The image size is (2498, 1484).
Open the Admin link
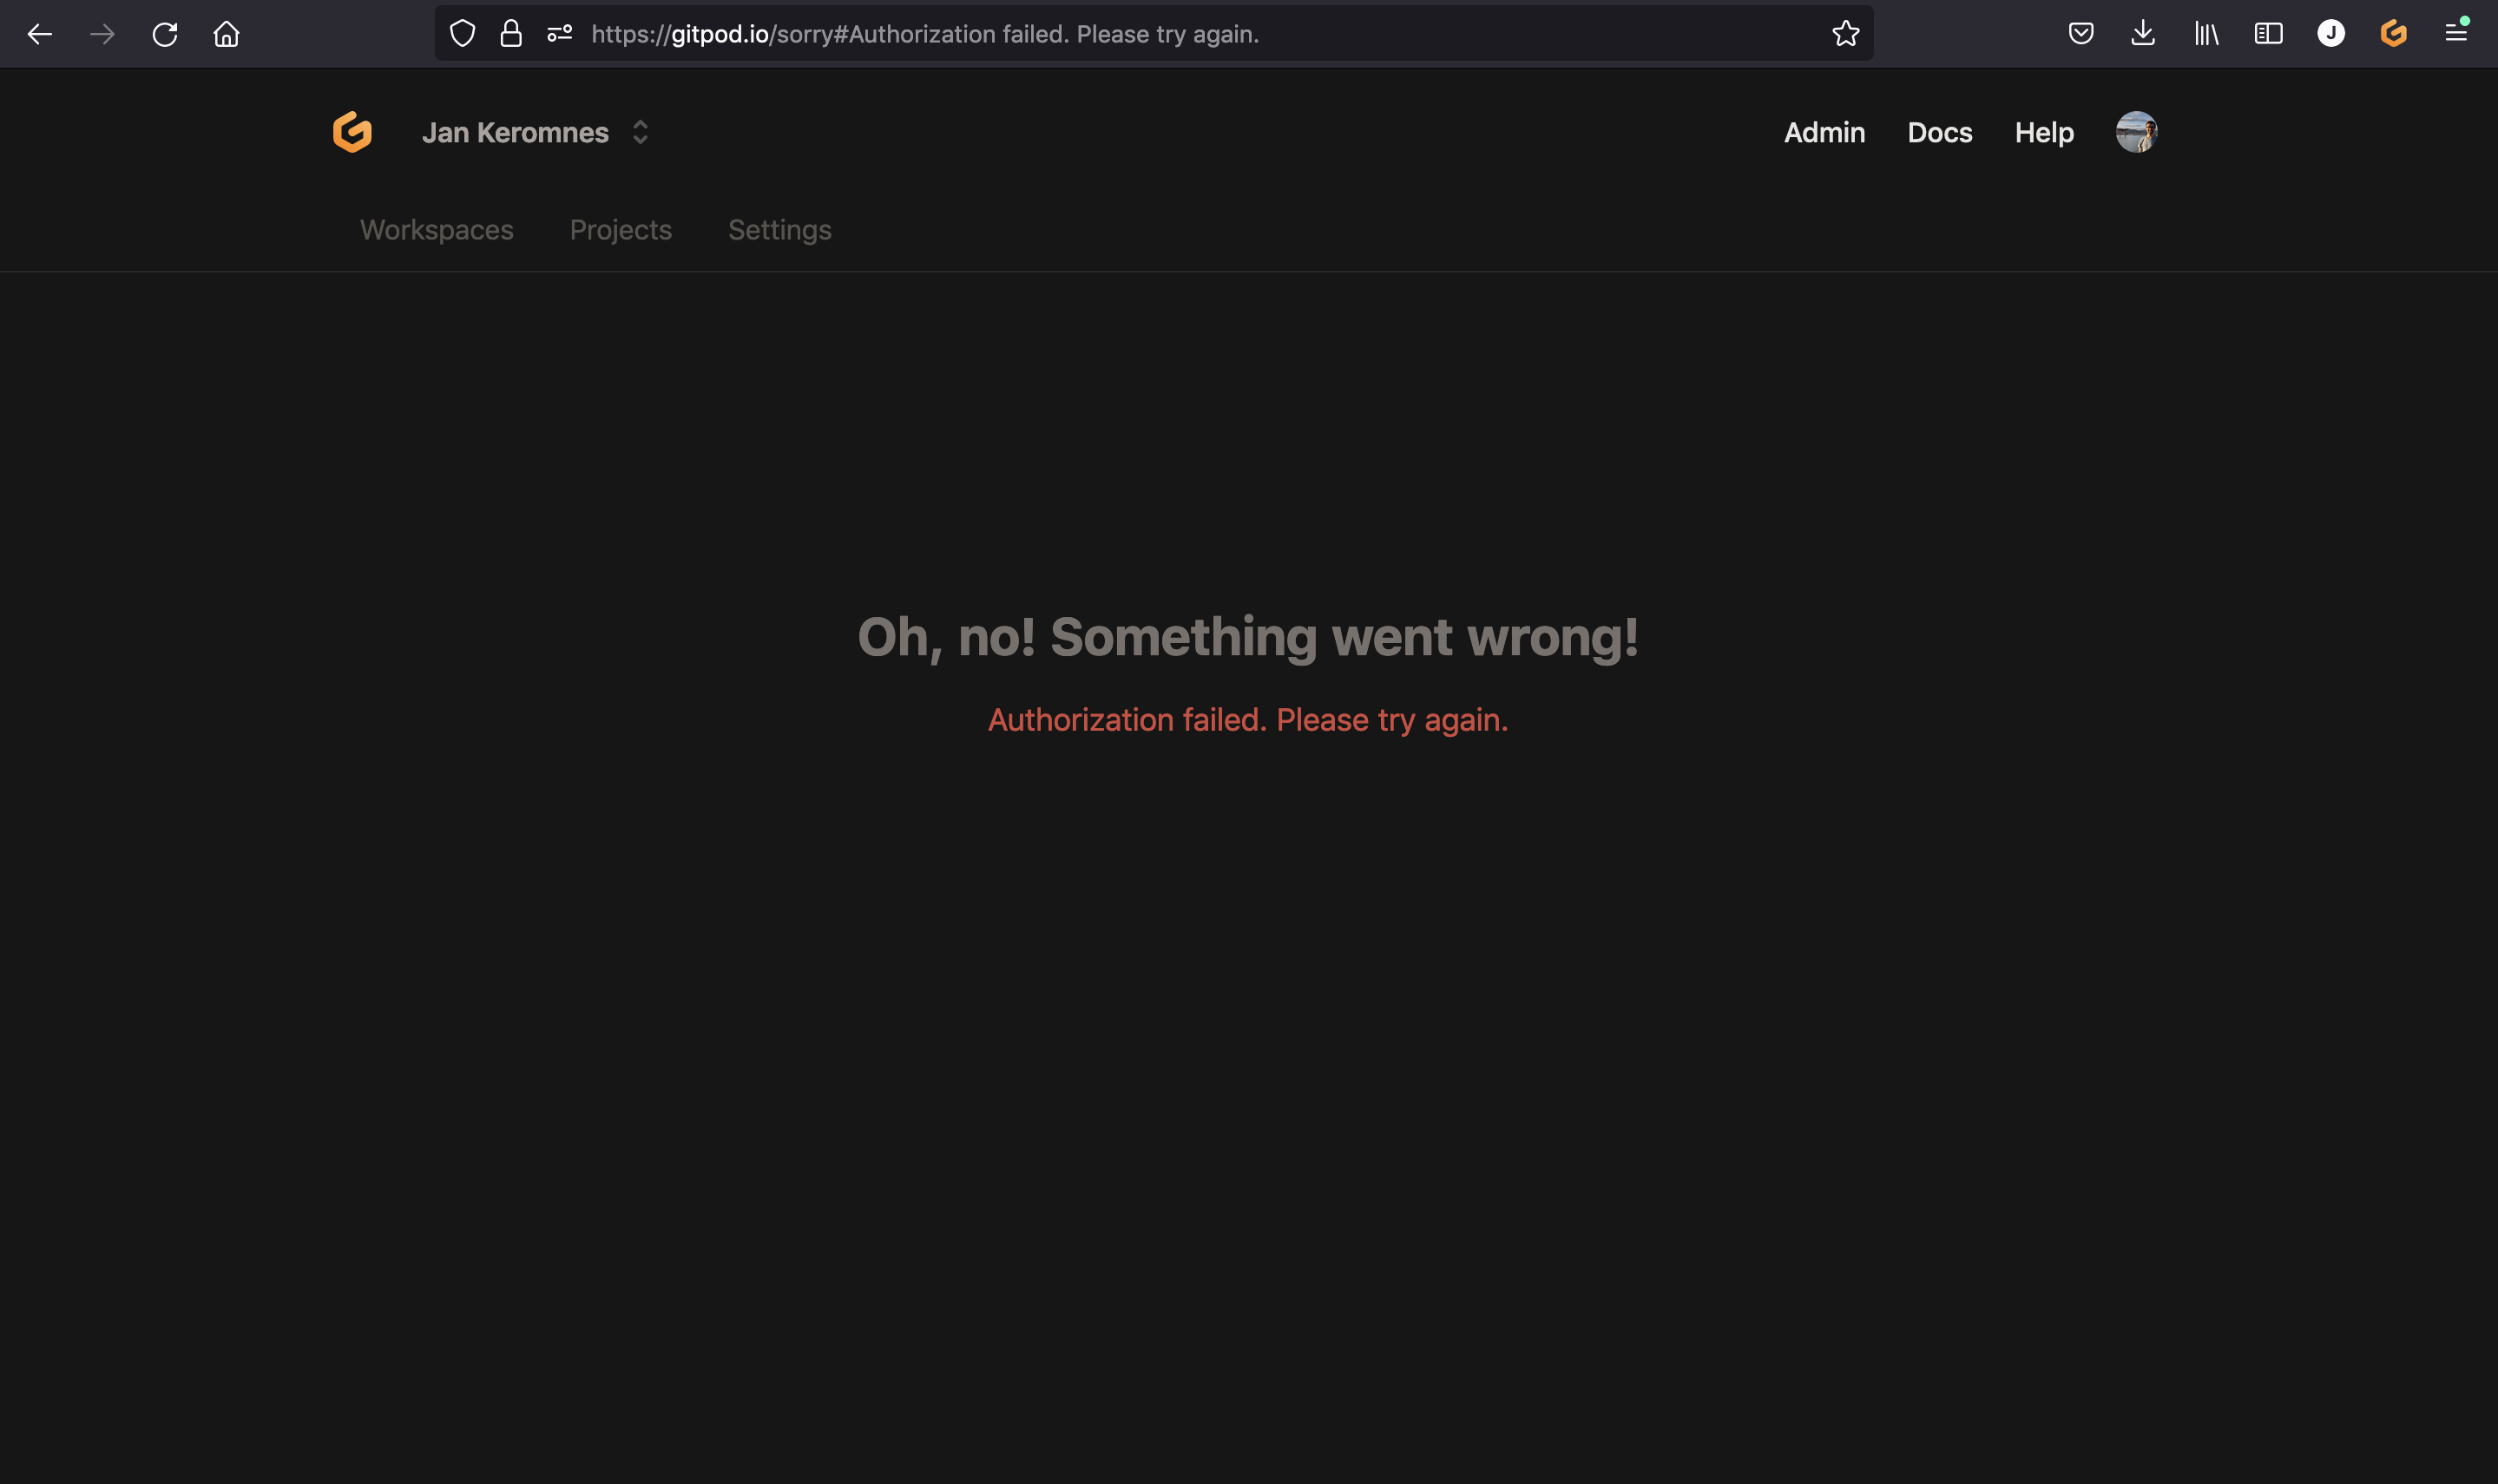click(1823, 132)
